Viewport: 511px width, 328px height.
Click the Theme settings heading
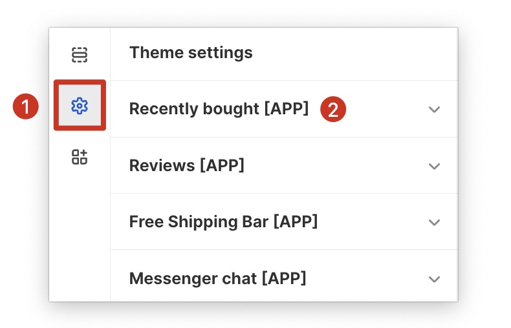pos(191,52)
